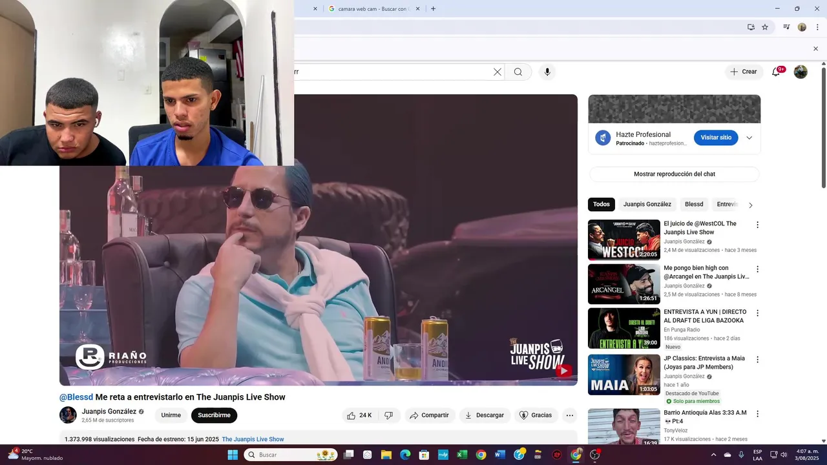Click Visitar sitio on the ad
The image size is (827, 465).
tap(716, 138)
